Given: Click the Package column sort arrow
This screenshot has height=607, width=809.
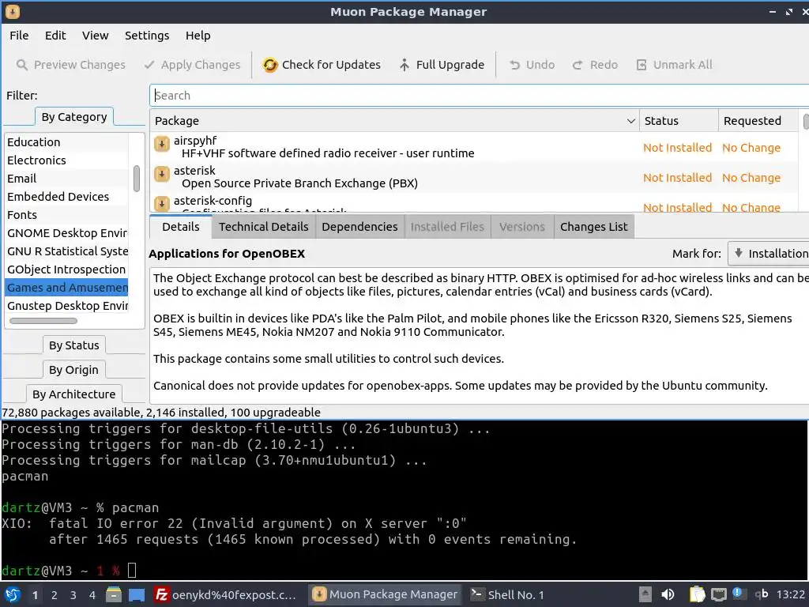Looking at the screenshot, I should pos(630,121).
